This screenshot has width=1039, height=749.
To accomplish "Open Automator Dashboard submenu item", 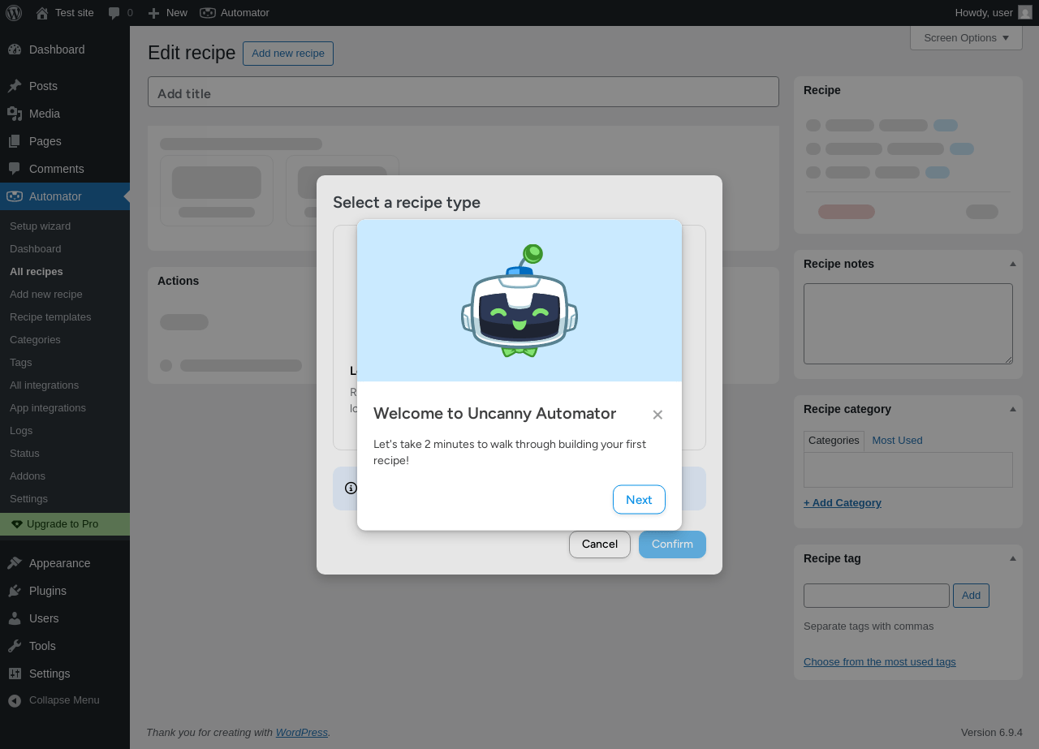I will (65, 249).
